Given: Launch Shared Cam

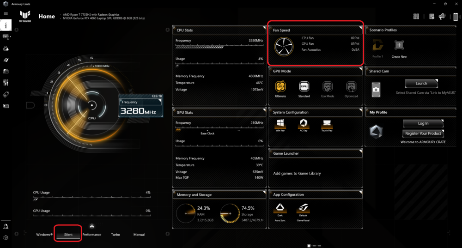Looking at the screenshot, I should (421, 83).
